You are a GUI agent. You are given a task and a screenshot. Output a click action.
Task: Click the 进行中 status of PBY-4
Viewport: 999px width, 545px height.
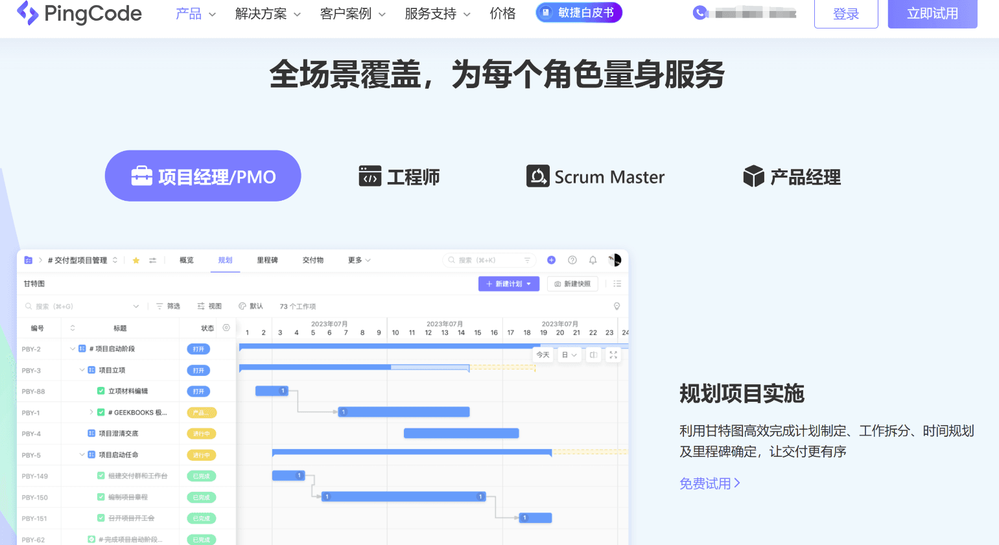[x=202, y=434]
